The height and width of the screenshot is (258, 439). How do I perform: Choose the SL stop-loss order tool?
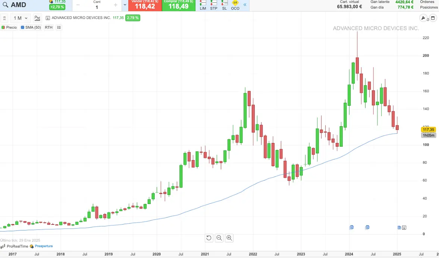pyautogui.click(x=224, y=5)
